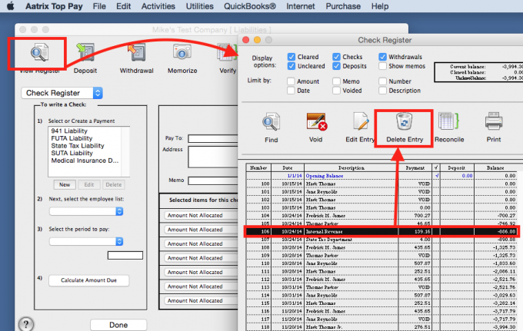The width and height of the screenshot is (523, 331).
Task: Open the Activities menu
Action: pyautogui.click(x=158, y=6)
